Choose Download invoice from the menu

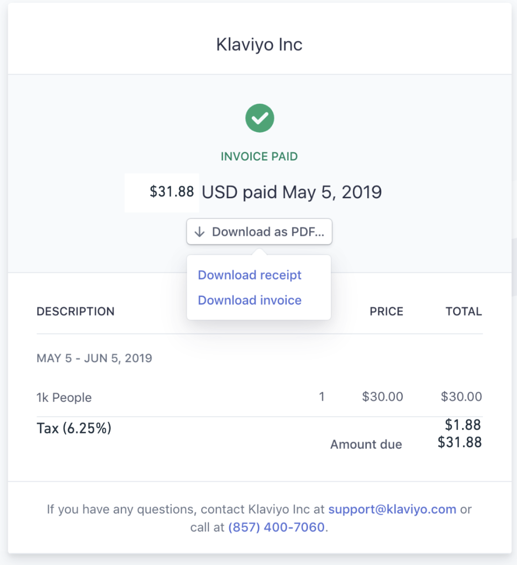point(249,300)
